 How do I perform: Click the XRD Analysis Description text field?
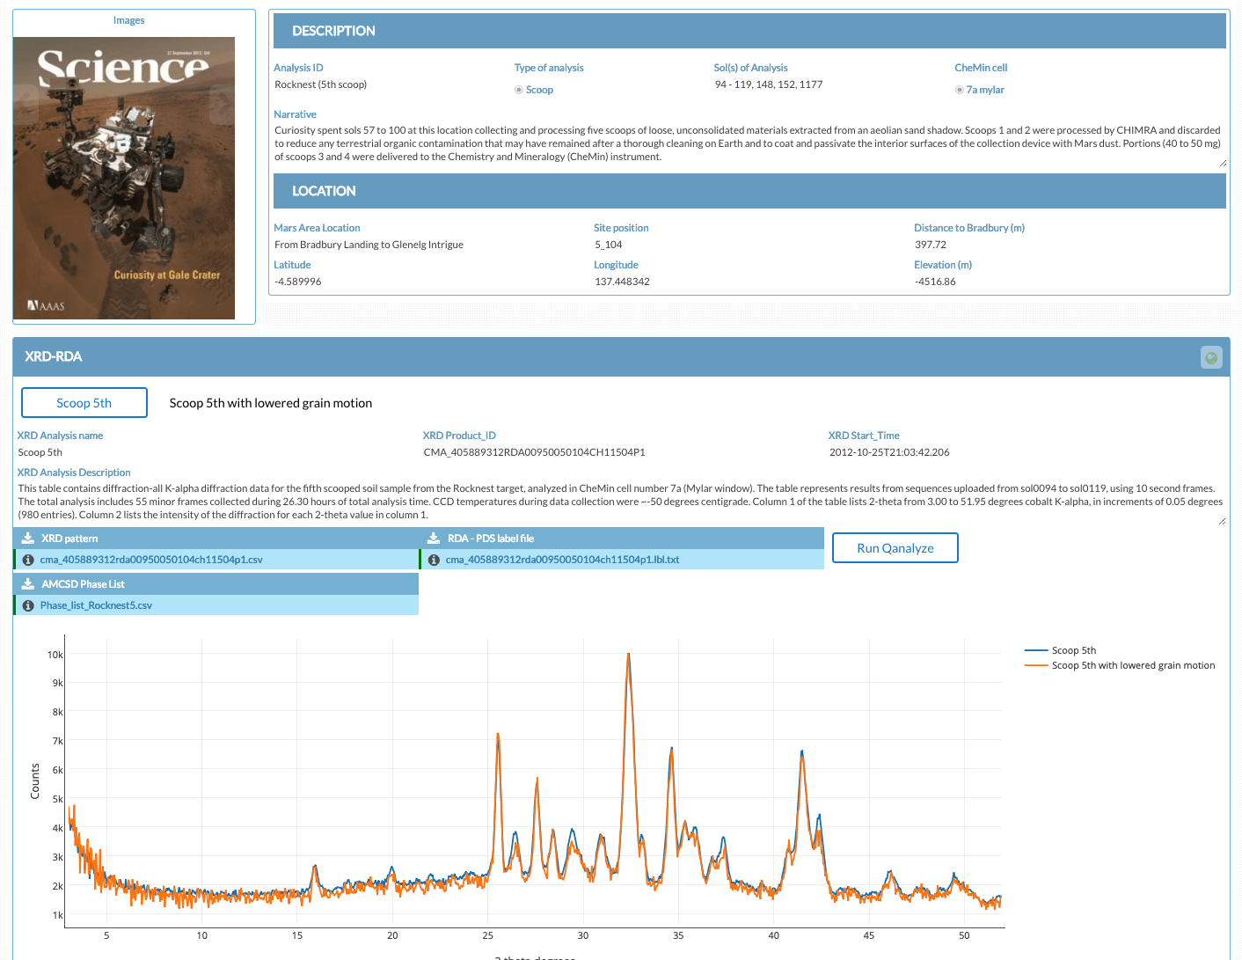[621, 502]
